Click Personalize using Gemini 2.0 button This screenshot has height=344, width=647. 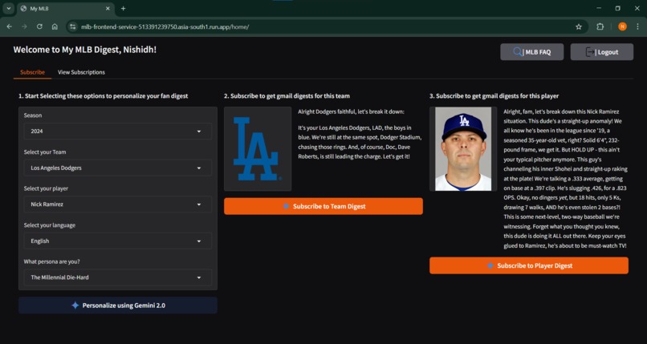(x=117, y=306)
